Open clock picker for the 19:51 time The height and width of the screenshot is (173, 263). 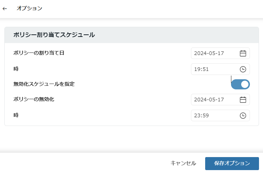click(x=243, y=69)
